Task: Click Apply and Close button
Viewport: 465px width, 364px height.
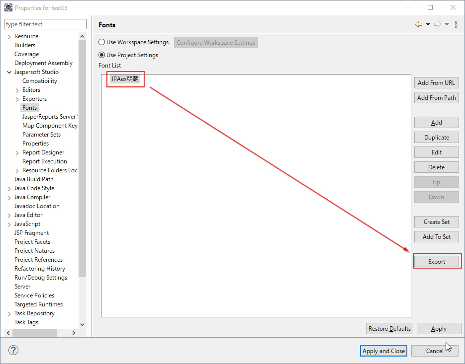Action: [x=383, y=351]
